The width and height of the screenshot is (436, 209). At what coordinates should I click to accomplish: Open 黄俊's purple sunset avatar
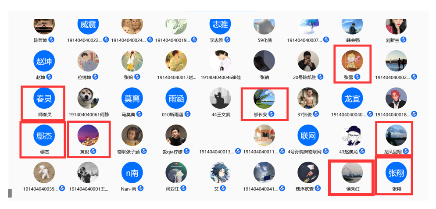88,135
